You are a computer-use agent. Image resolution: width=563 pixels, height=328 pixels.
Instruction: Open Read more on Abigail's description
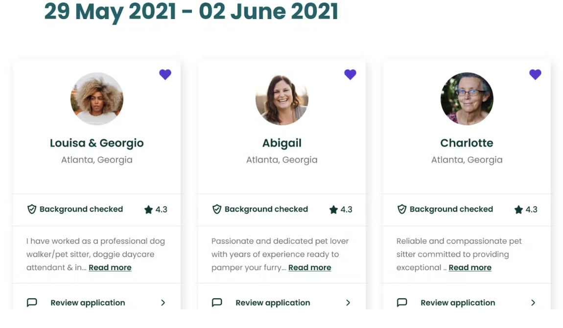(x=309, y=268)
